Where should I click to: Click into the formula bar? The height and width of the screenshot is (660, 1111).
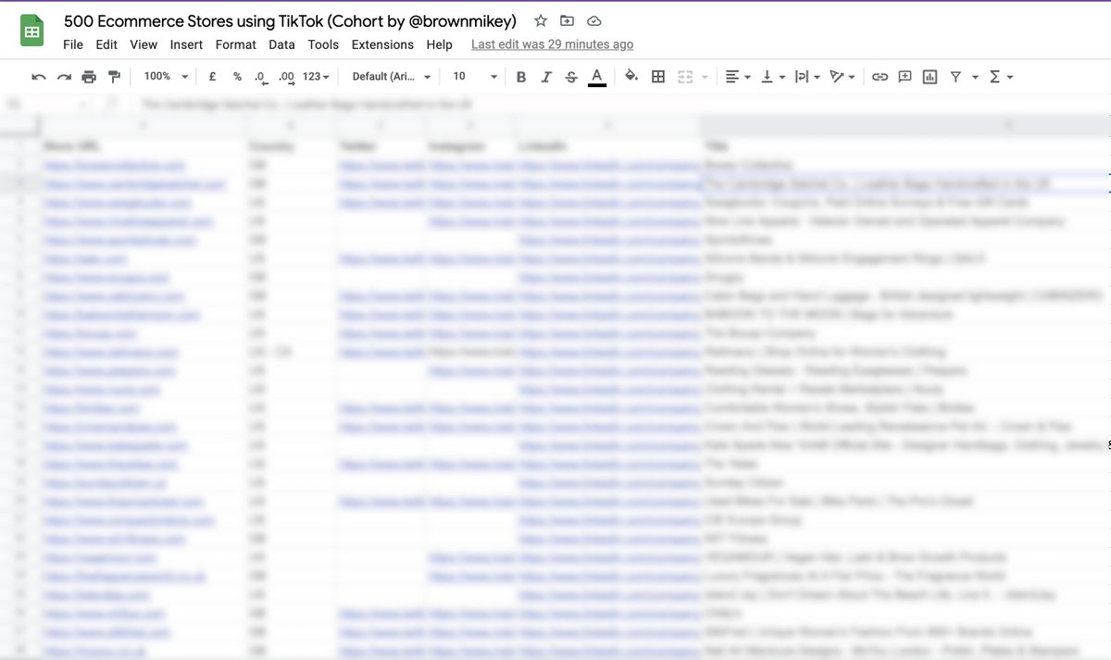point(620,105)
